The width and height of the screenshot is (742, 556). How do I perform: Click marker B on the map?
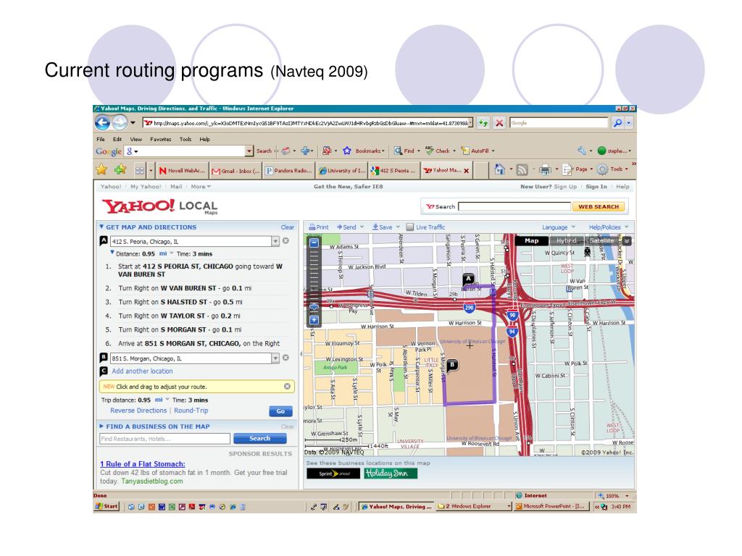tap(452, 365)
